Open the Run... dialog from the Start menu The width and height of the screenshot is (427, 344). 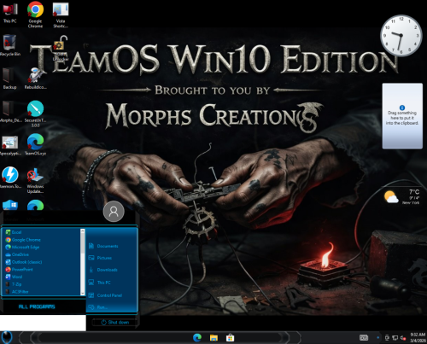(x=98, y=307)
